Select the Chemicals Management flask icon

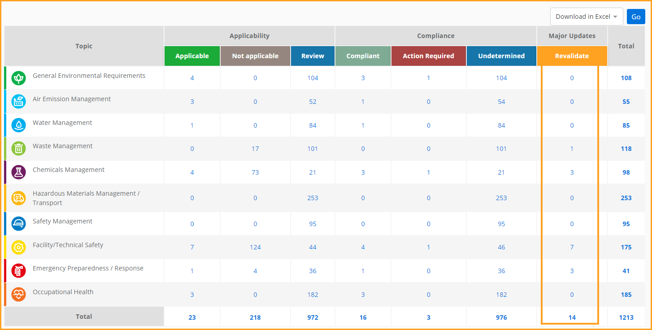click(x=18, y=172)
